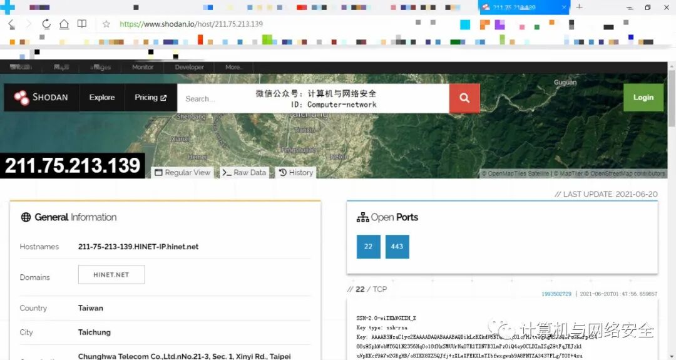The height and width of the screenshot is (360, 676).
Task: Click the browser forward arrow
Action: (29, 24)
